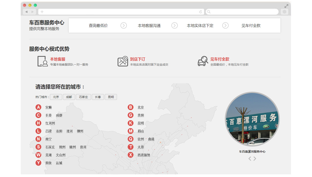Click the red letter G badge
This screenshot has width=312, height=177.
[131, 115]
